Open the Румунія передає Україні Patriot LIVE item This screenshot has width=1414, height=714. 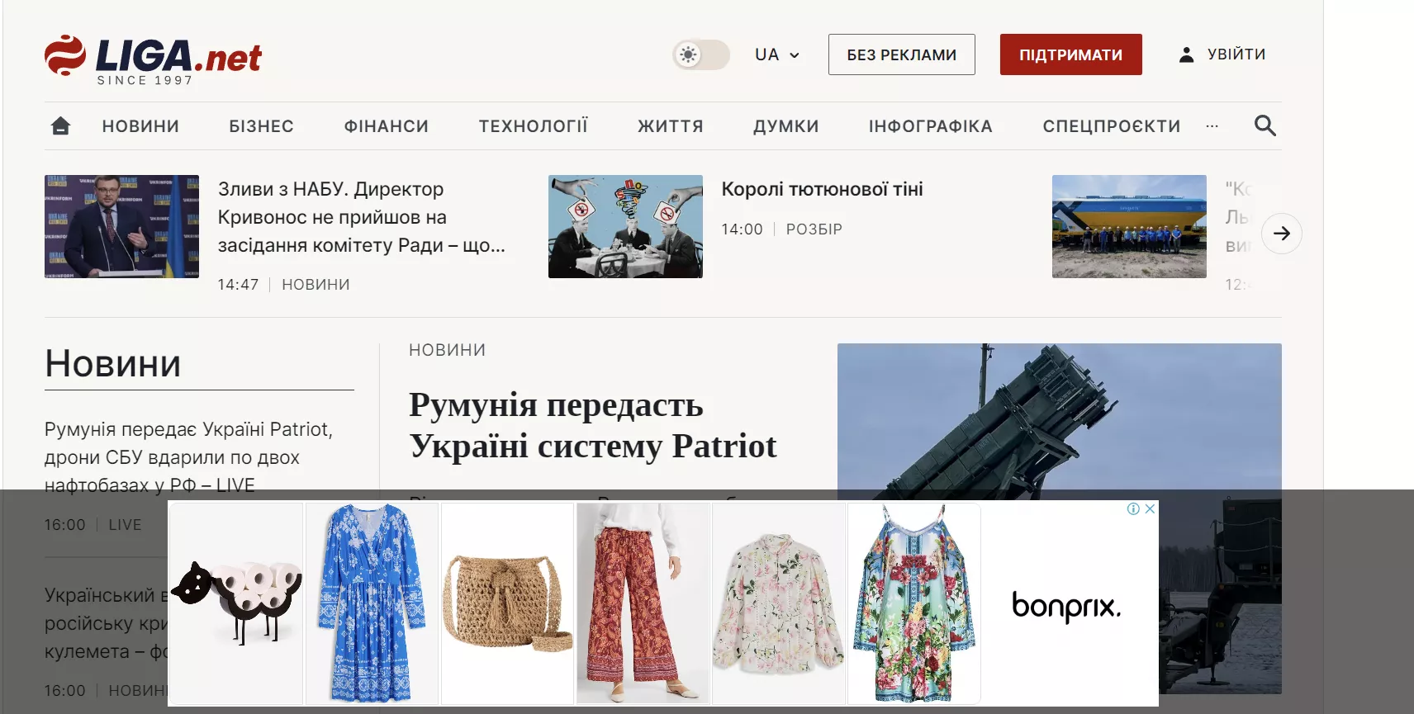tap(189, 457)
